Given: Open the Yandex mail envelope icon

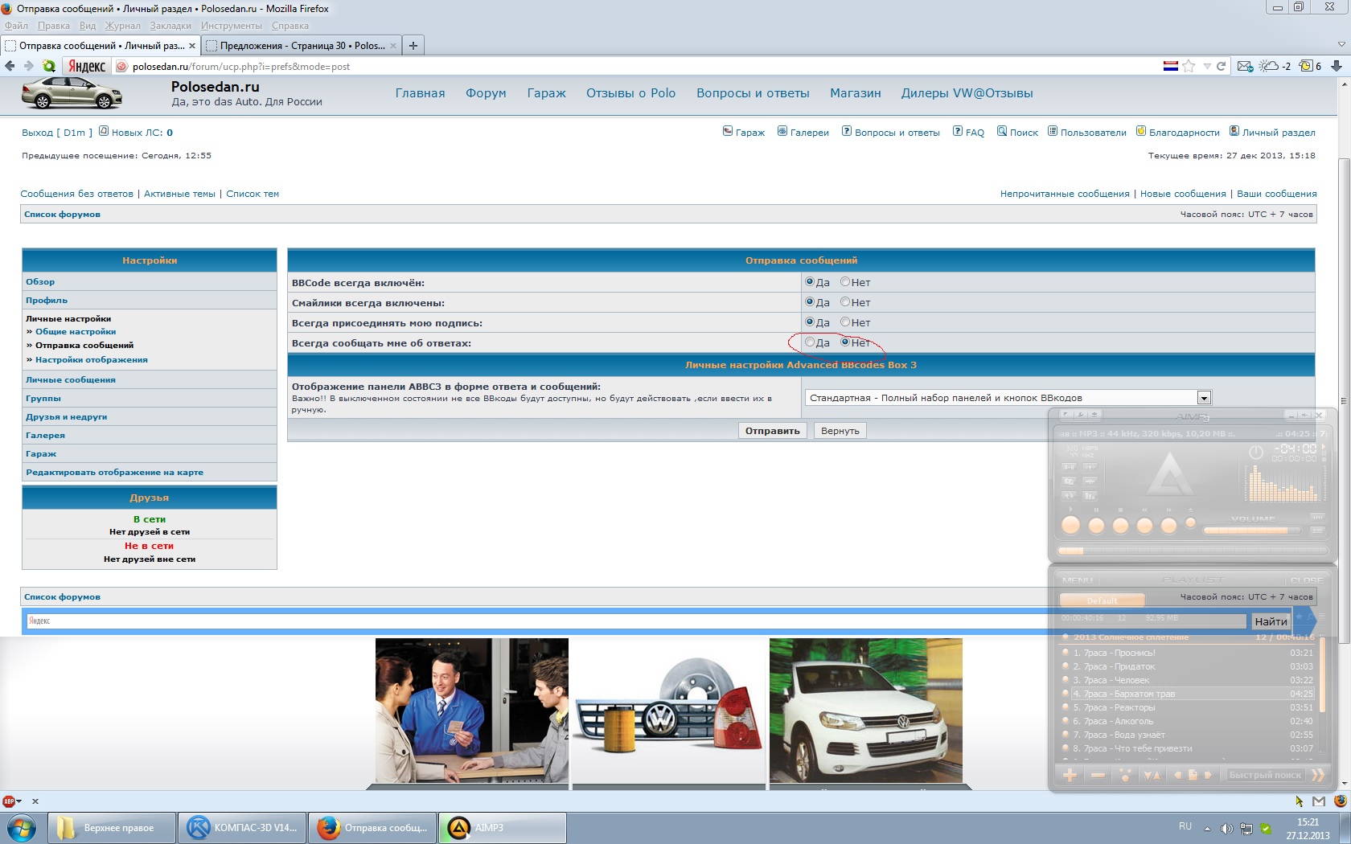Looking at the screenshot, I should tap(1245, 67).
